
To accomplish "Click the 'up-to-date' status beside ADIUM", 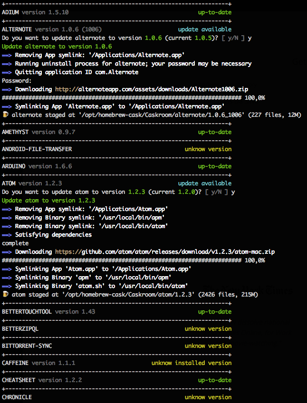I will tap(215, 12).
